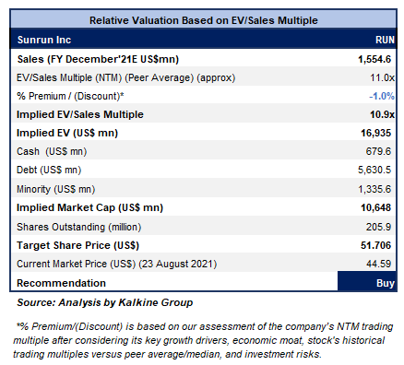
Task: Select the Debt value 5,630.5
Action: (x=374, y=170)
